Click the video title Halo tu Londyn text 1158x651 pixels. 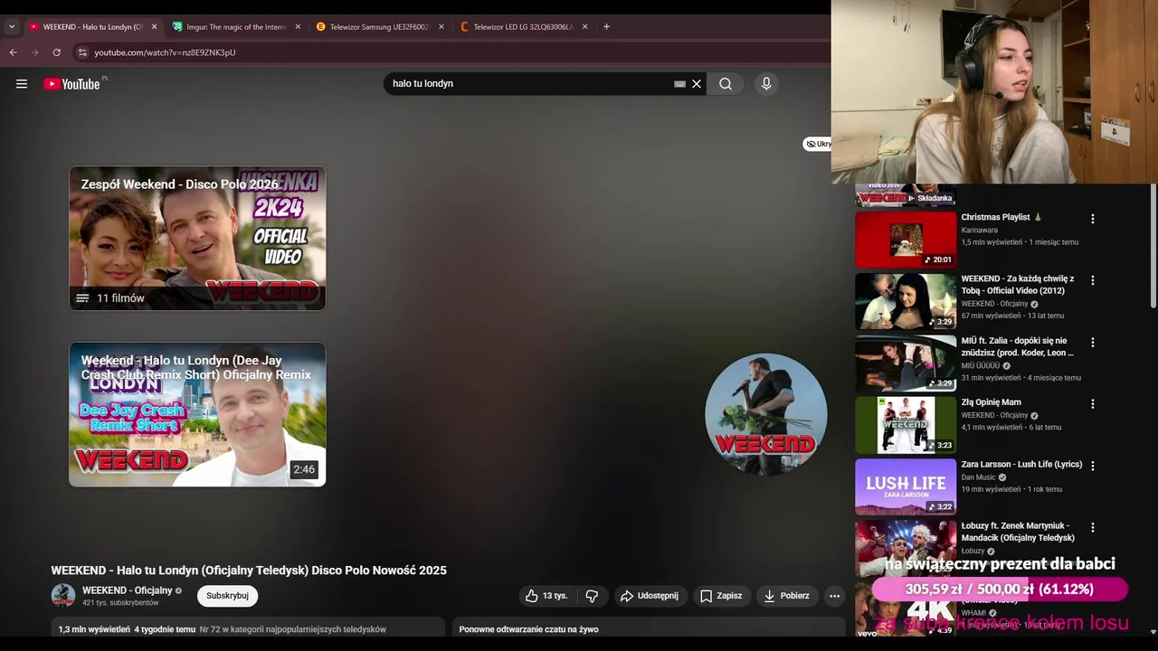[x=249, y=571]
